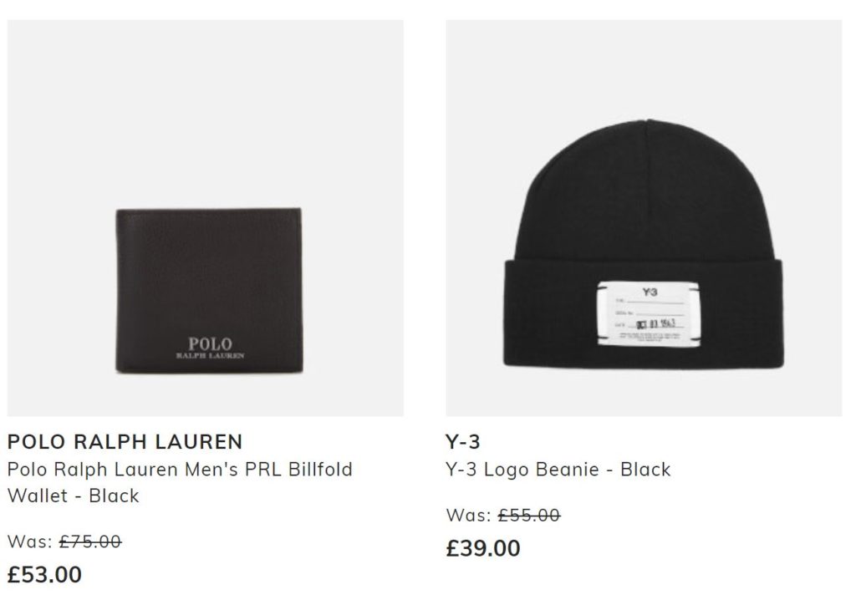Open the Men's PRL Billfold Wallet title link
Screen dimensions: 856x605
click(181, 483)
